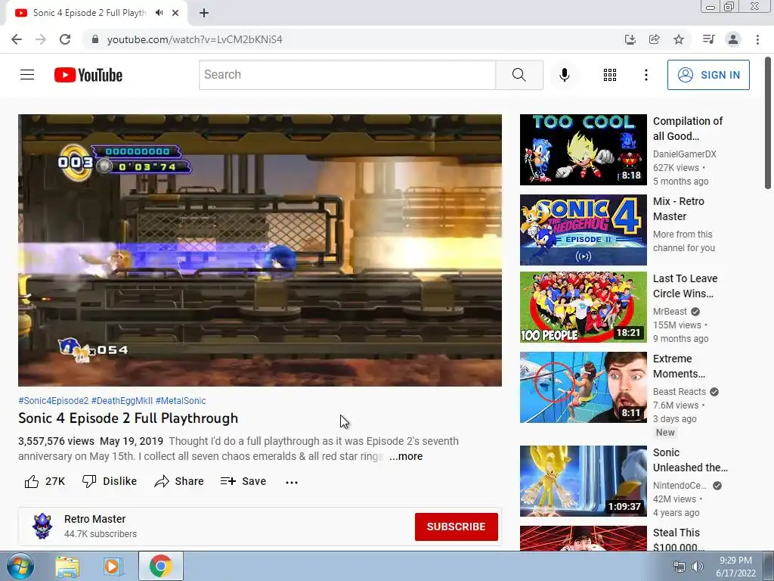Toggle the Dislike thumbs down button
Image resolution: width=774 pixels, height=581 pixels.
click(x=109, y=481)
